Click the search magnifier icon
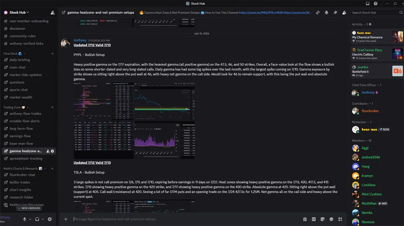 click(400, 12)
